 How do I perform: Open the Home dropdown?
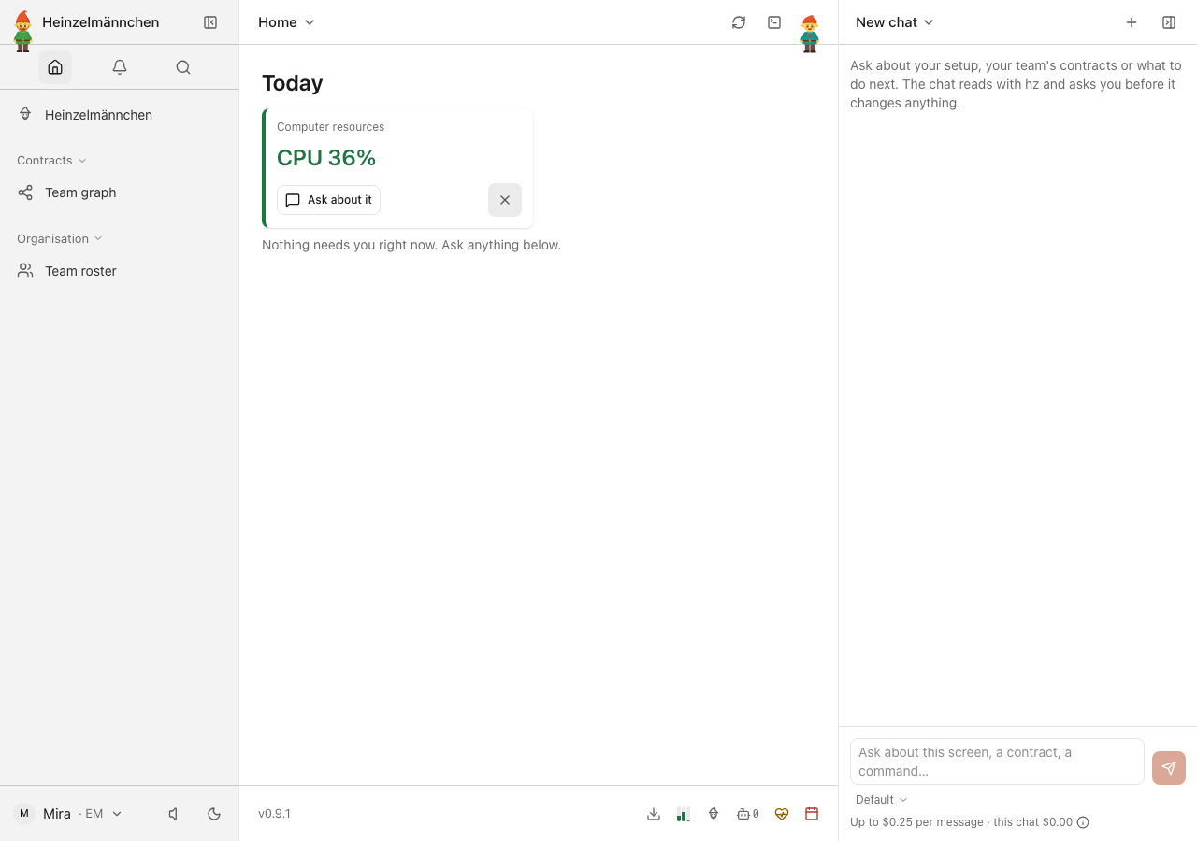coord(286,22)
